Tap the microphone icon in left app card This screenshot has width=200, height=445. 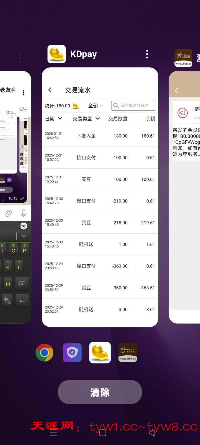click(x=24, y=213)
